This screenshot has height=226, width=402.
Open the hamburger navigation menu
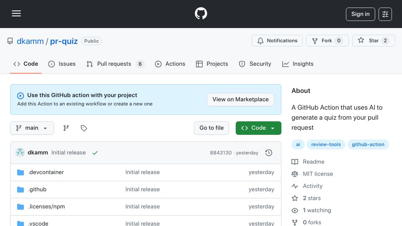point(16,13)
